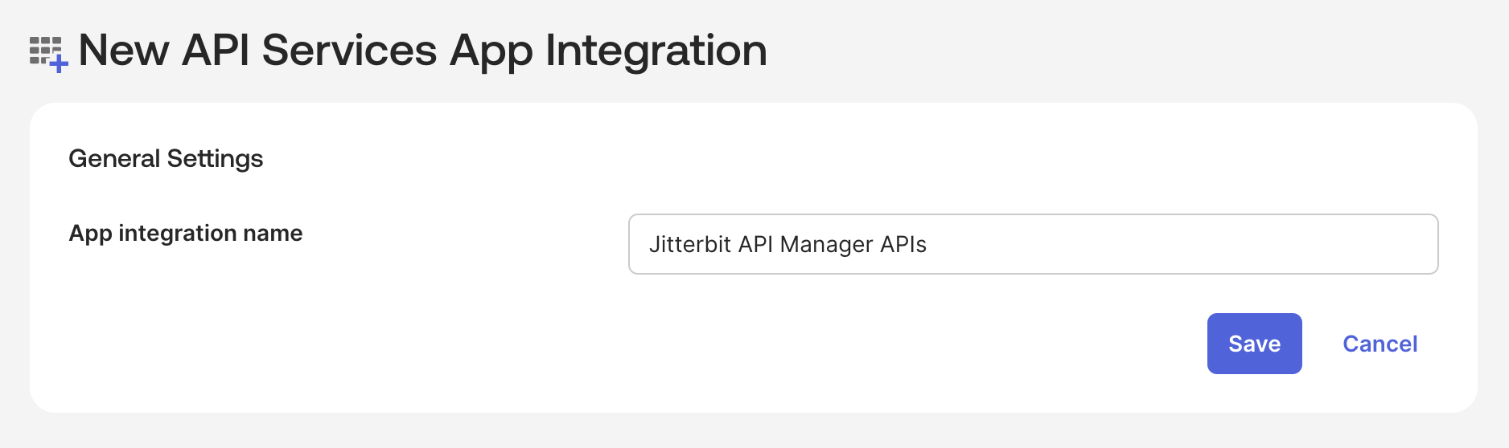1509x448 pixels.
Task: Click the 'App integration name' label
Action: coord(186,233)
